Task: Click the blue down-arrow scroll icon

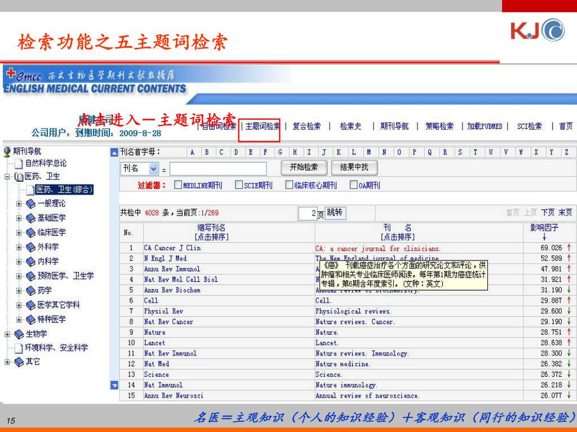Action: click(x=114, y=385)
